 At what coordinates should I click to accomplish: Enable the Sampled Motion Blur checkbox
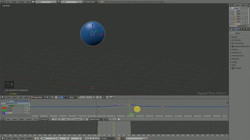point(233,46)
